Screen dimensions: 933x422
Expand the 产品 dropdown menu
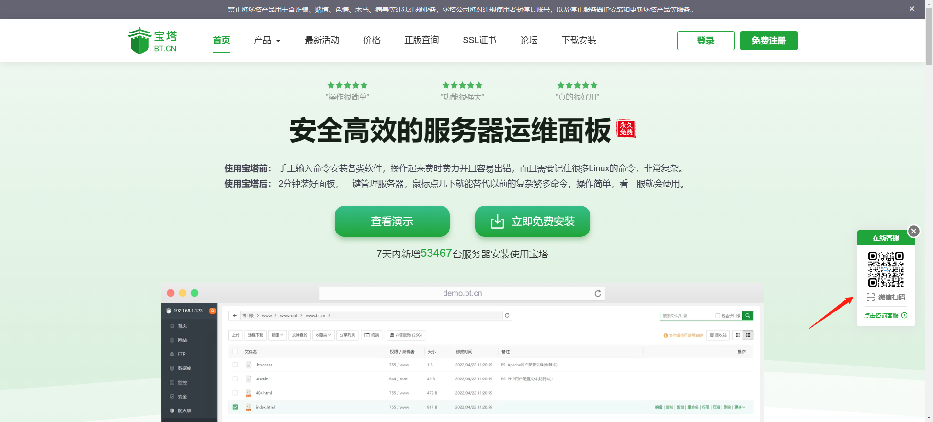[x=267, y=40]
